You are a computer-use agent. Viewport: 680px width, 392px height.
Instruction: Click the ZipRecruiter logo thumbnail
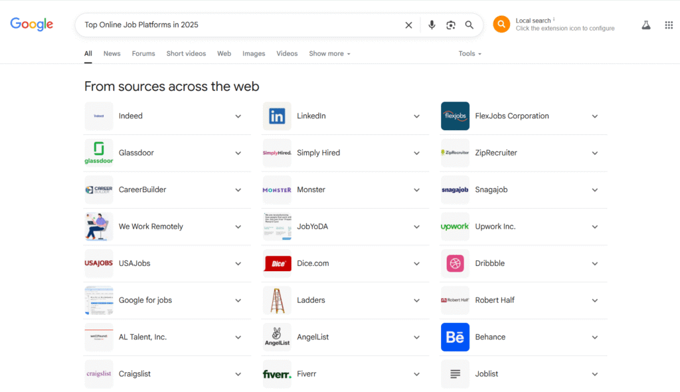[x=455, y=153]
